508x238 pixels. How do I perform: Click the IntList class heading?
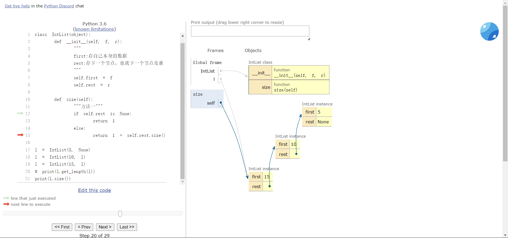coord(260,62)
